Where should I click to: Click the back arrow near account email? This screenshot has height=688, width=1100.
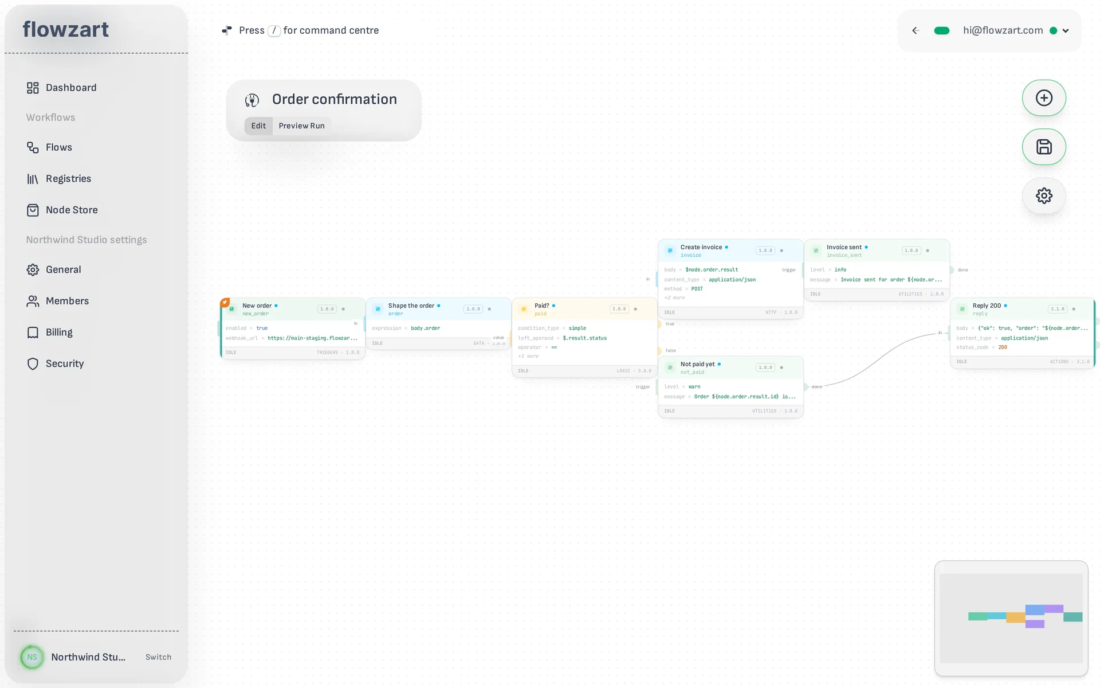coord(916,30)
